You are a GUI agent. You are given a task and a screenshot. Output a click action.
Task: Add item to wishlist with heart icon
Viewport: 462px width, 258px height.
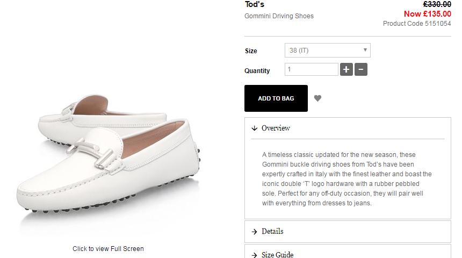click(x=317, y=98)
